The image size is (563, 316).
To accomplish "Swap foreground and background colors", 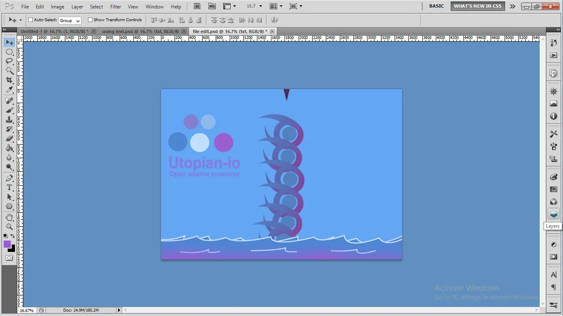I will point(13,236).
